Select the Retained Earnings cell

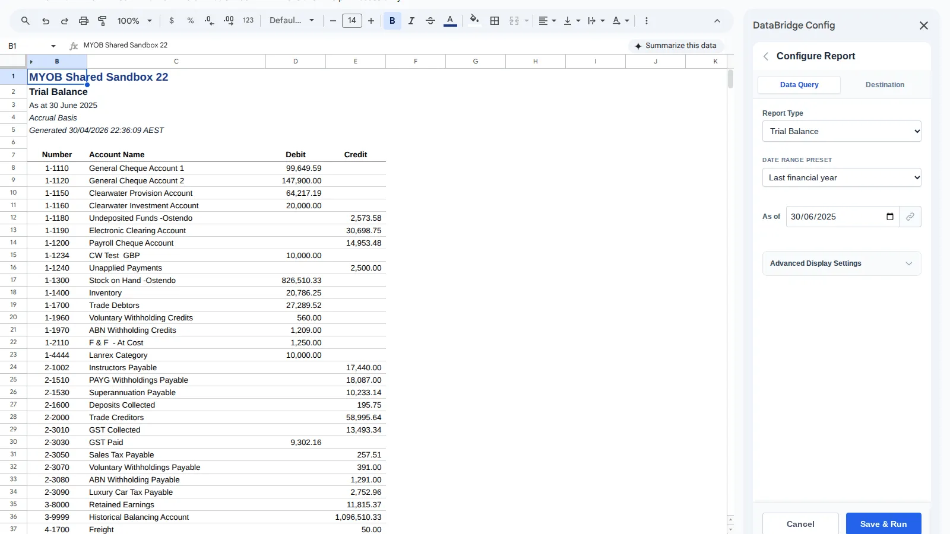pos(176,505)
